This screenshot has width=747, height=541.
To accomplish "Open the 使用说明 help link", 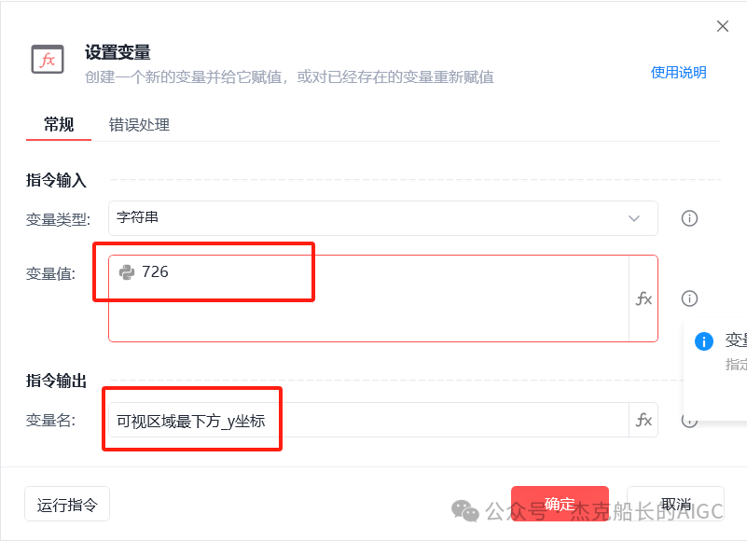I will tap(678, 73).
